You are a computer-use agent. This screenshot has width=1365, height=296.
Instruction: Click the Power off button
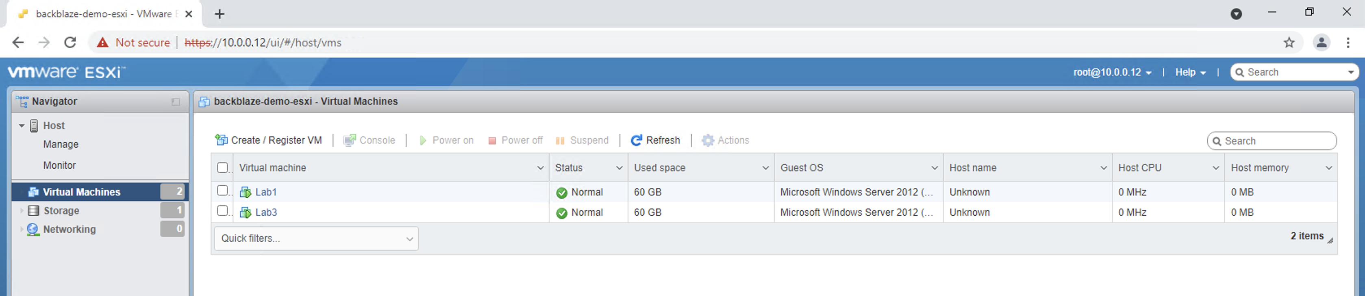pyautogui.click(x=515, y=140)
